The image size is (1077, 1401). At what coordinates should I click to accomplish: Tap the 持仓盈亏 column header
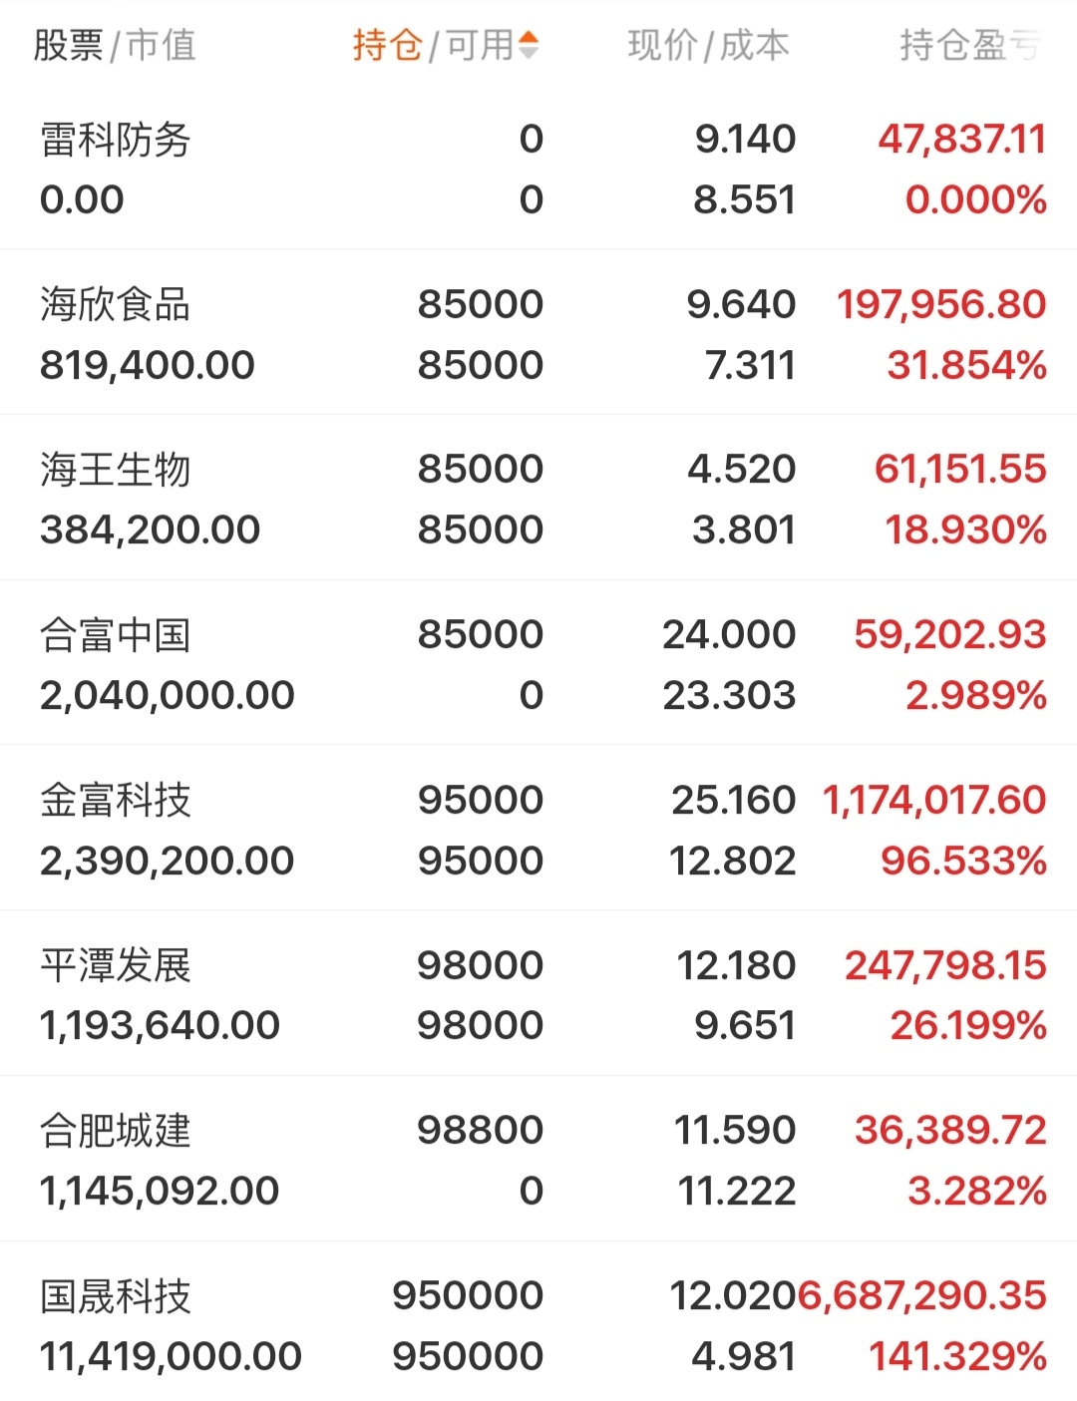point(969,45)
